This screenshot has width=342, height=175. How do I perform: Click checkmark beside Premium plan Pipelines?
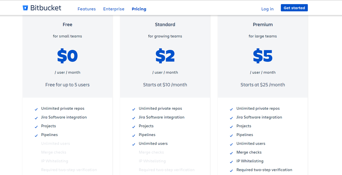(x=231, y=136)
